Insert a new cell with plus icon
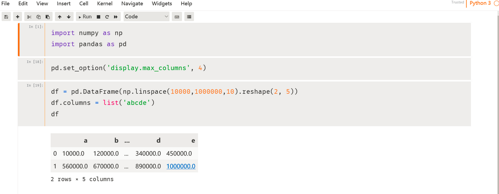 point(17,17)
